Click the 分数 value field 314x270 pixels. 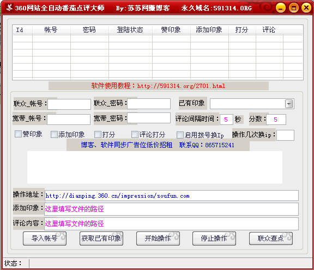(x=276, y=120)
